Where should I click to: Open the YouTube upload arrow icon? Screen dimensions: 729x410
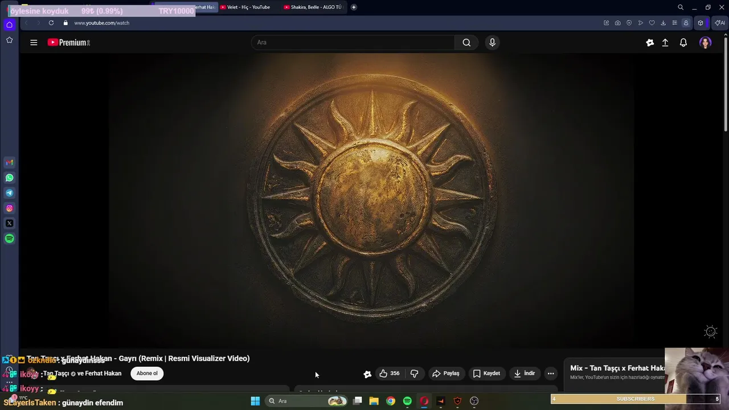pyautogui.click(x=665, y=43)
